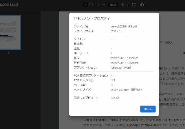Click the modified date 2022/04/18 15:23:49
This screenshot has width=185, height=129.
(125, 63)
